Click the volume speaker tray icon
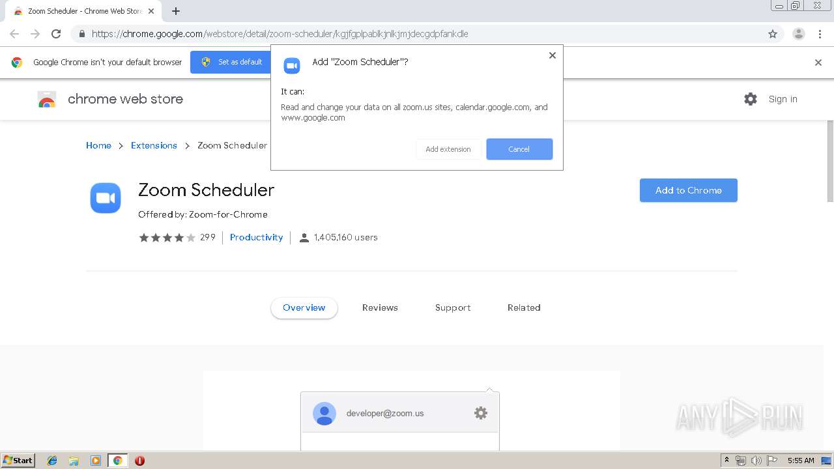 coord(756,461)
